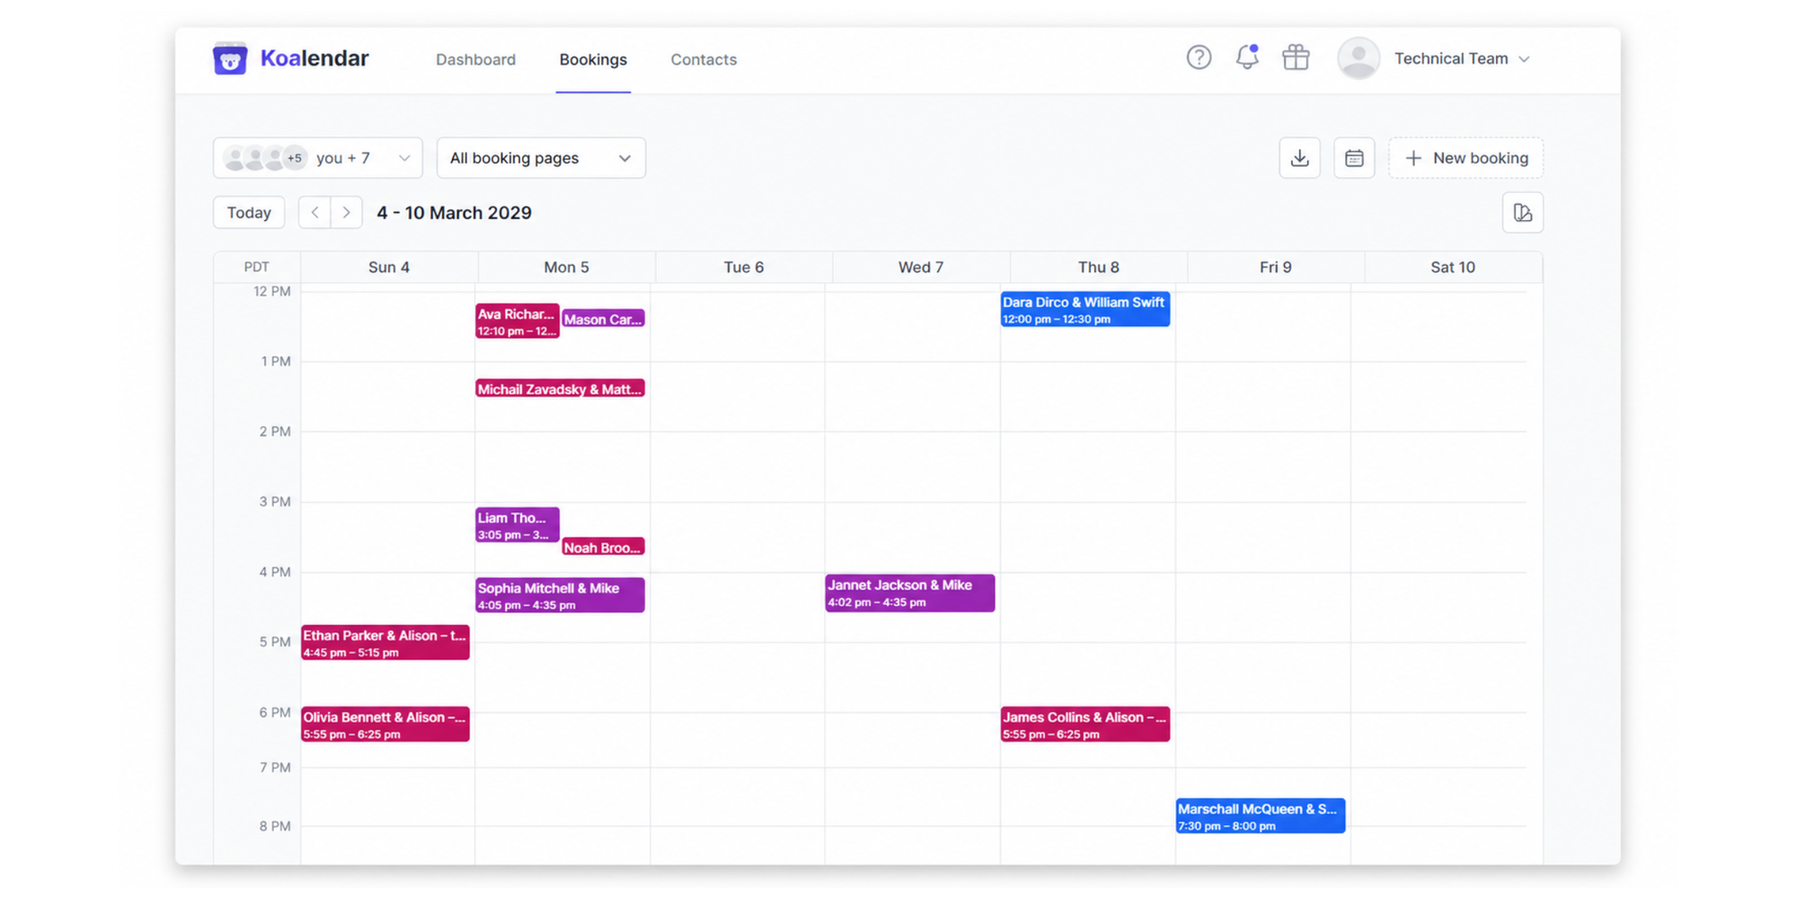Click the Sat 10 column header

[1453, 267]
